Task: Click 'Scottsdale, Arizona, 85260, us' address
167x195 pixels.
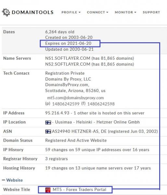Action: pos(75,91)
